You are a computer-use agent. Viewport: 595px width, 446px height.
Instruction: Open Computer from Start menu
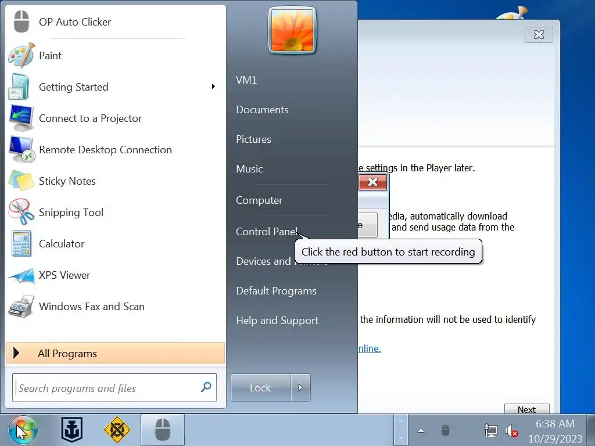259,200
